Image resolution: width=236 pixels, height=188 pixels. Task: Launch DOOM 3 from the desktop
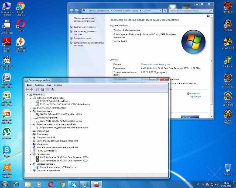point(228,7)
